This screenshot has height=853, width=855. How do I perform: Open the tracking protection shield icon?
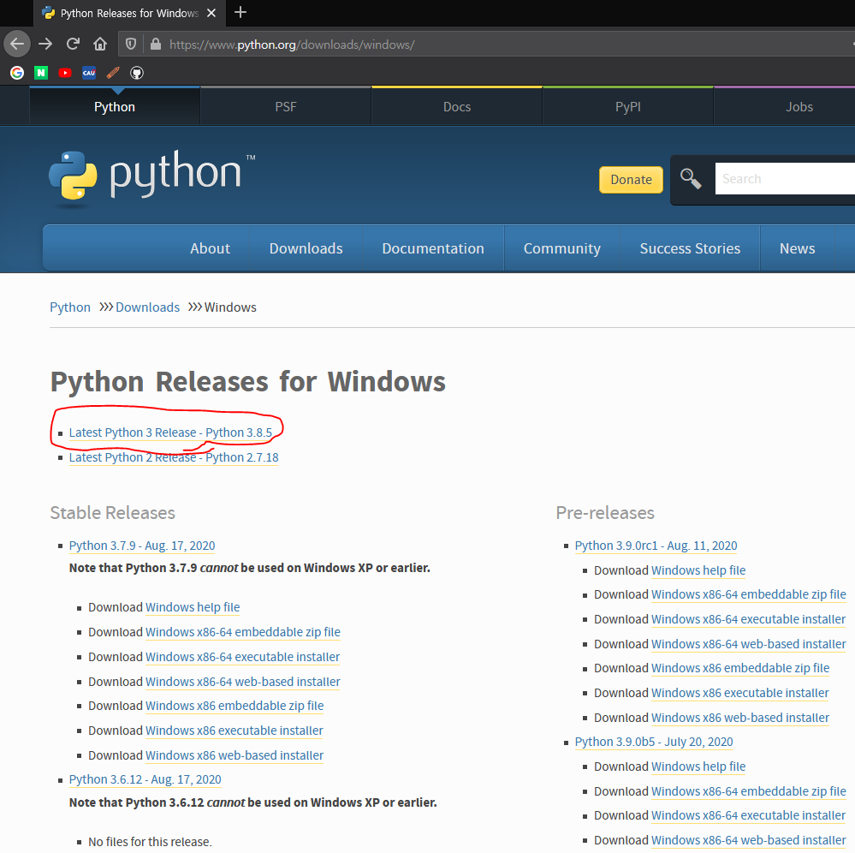(131, 45)
